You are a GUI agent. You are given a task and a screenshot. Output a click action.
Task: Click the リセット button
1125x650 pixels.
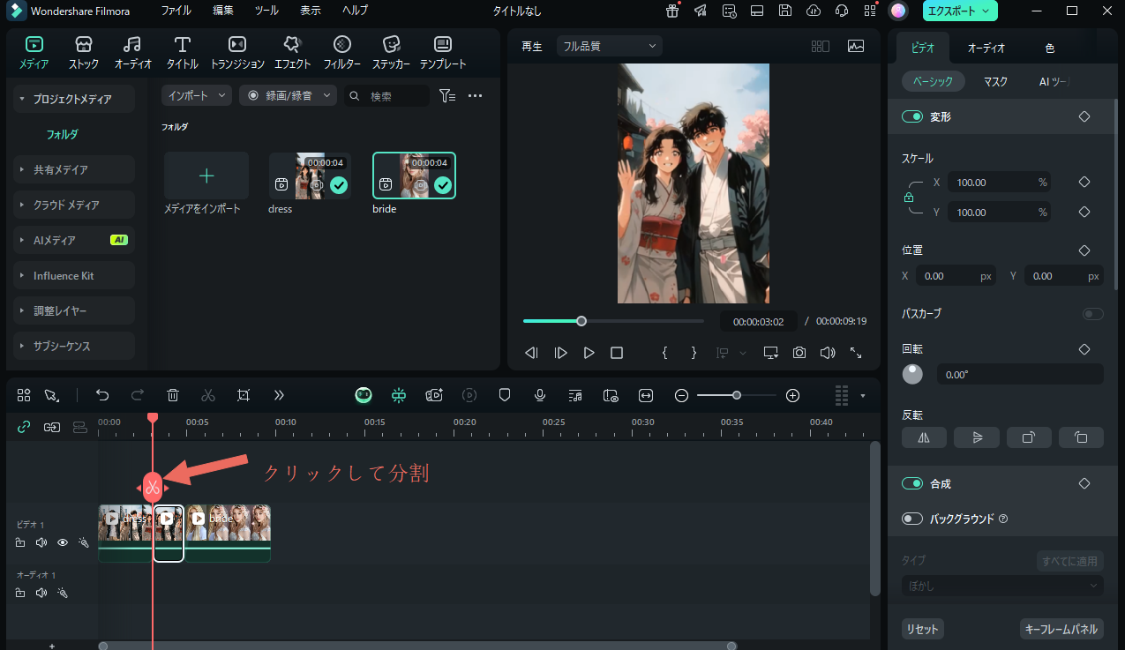tap(922, 629)
